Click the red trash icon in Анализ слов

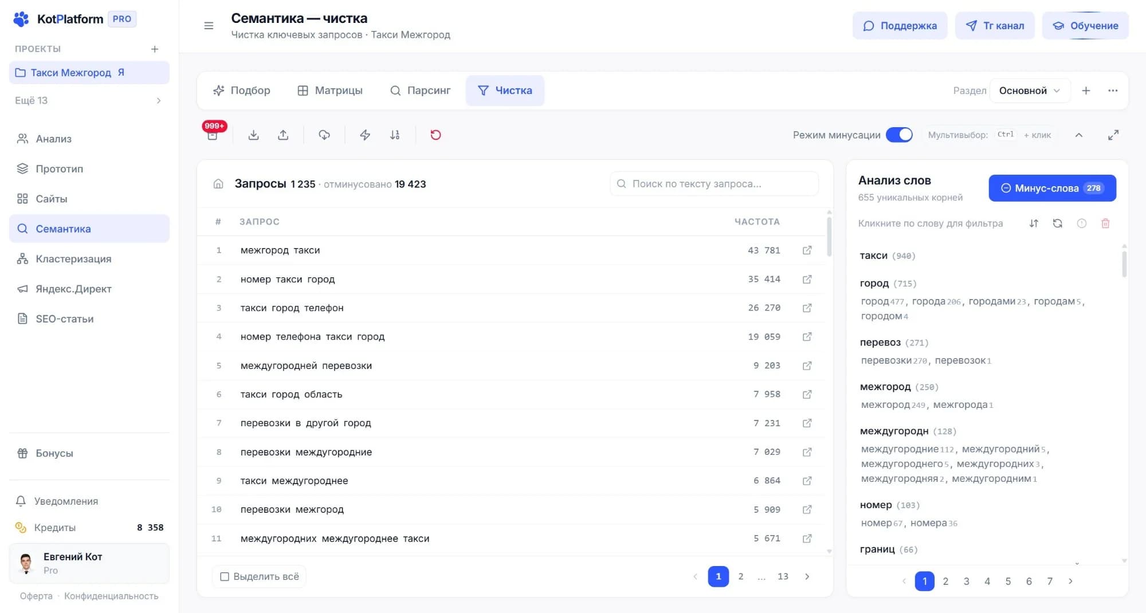[1105, 223]
